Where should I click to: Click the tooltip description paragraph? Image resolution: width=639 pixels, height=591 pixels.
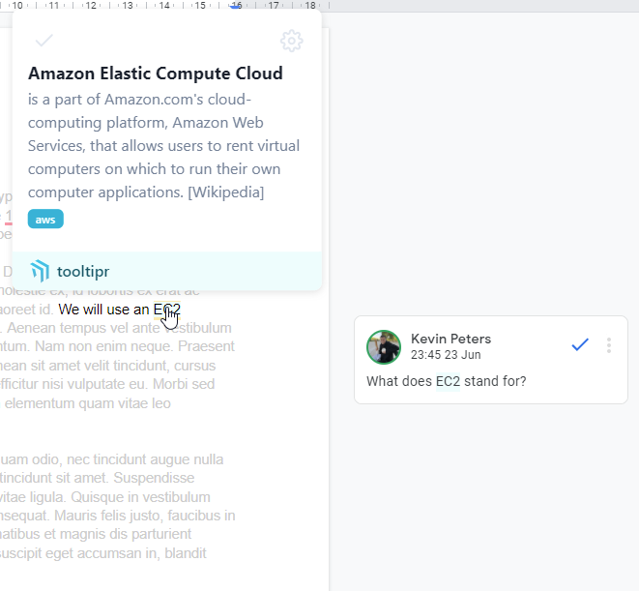pyautogui.click(x=164, y=145)
